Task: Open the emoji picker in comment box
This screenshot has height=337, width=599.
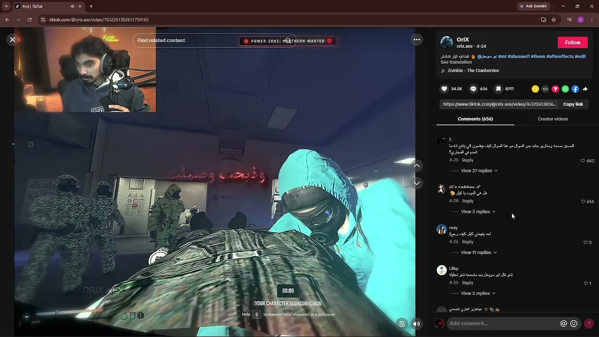Action: [x=574, y=323]
